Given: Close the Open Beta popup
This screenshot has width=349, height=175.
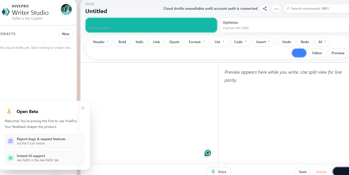Looking at the screenshot, I should click(83, 108).
